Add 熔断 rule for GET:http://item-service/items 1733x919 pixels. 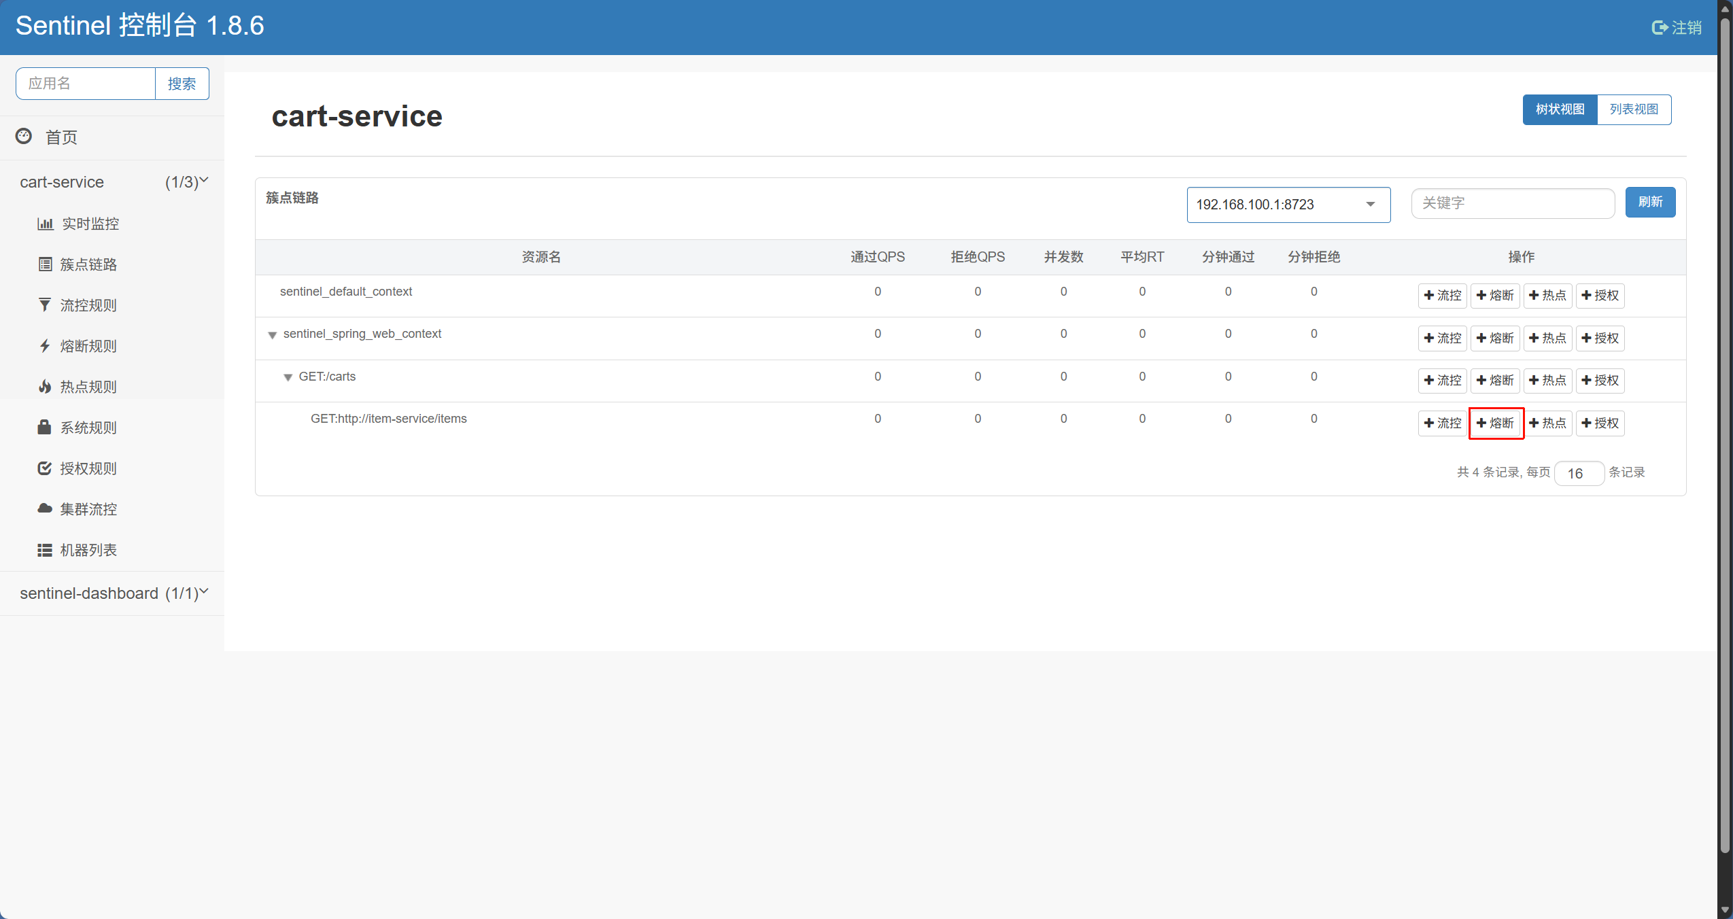(x=1496, y=423)
